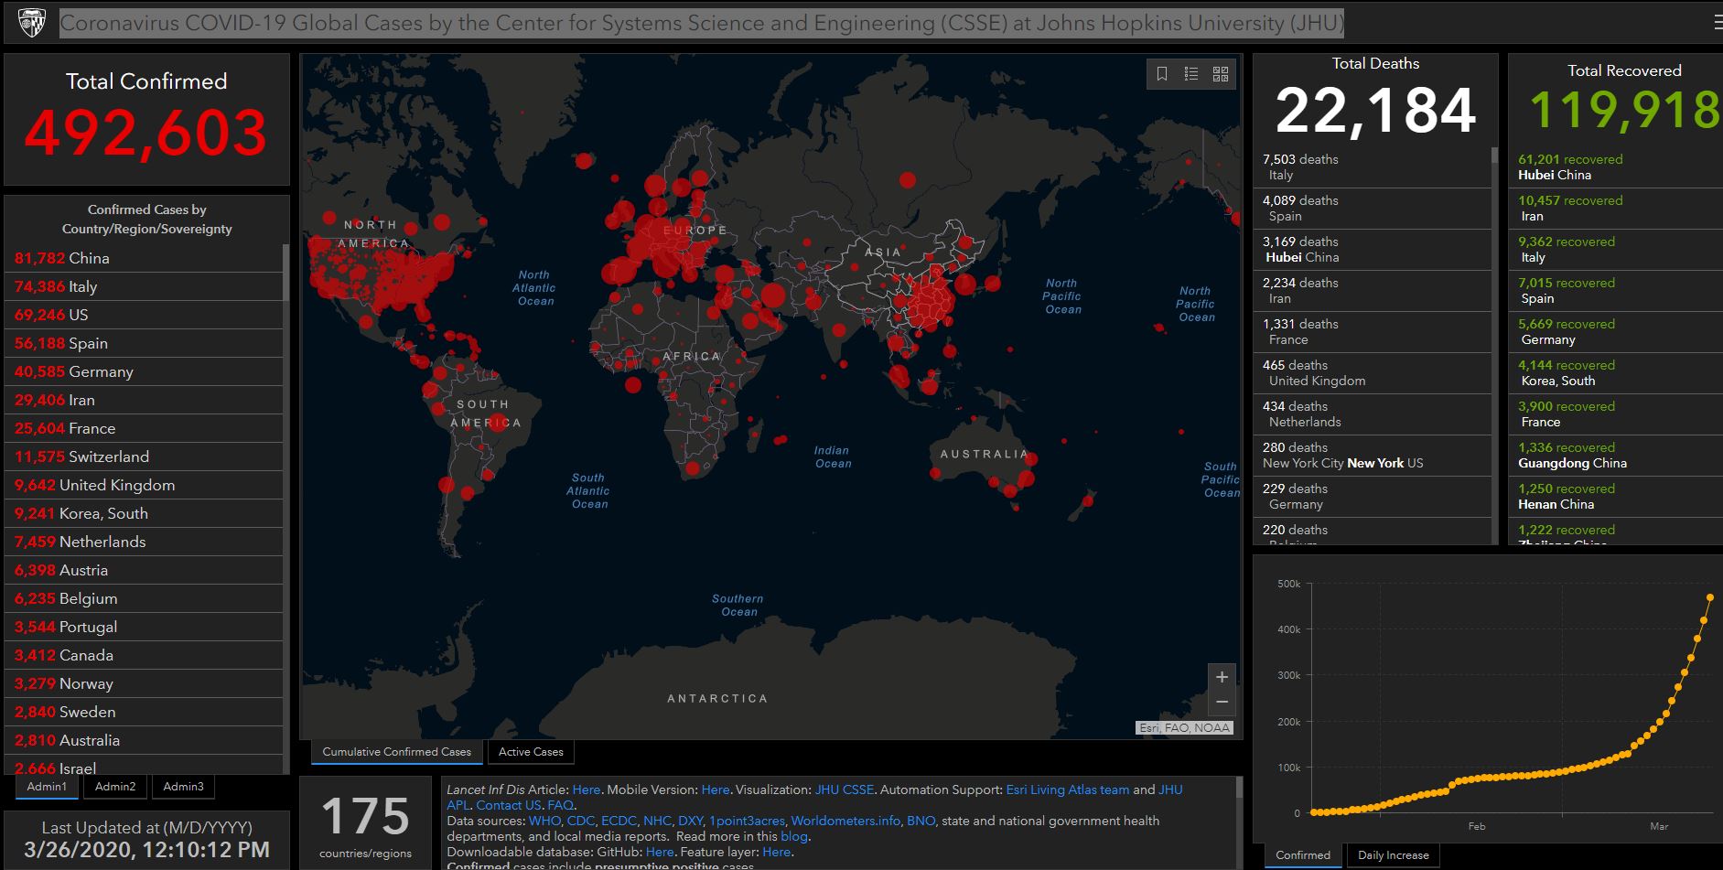Image resolution: width=1723 pixels, height=870 pixels.
Task: Switch to Cumulative Confirmed Cases tab
Action: coord(396,752)
